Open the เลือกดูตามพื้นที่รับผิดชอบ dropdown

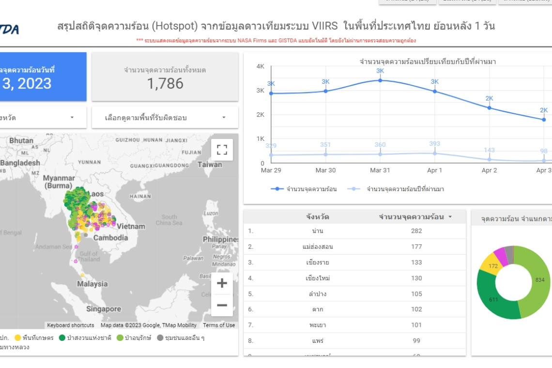[x=165, y=118]
